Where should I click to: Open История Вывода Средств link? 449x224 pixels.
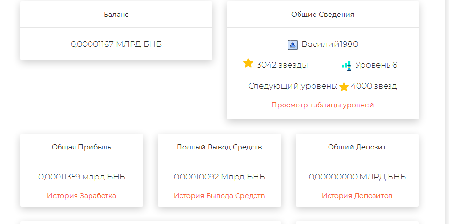[219, 196]
